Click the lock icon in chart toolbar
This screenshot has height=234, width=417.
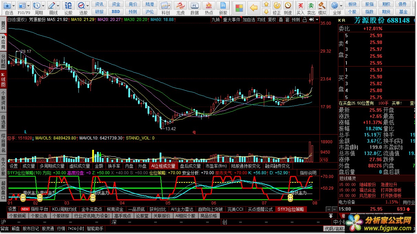pyautogui.click(x=304, y=20)
